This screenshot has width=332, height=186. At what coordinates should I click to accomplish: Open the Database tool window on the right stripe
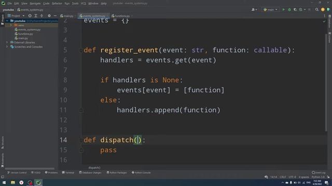329,22
